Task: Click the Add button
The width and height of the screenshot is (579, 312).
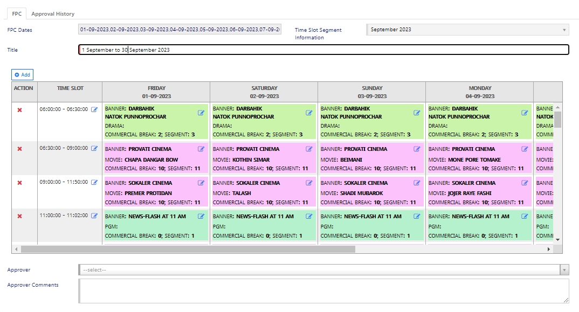Action: 22,75
